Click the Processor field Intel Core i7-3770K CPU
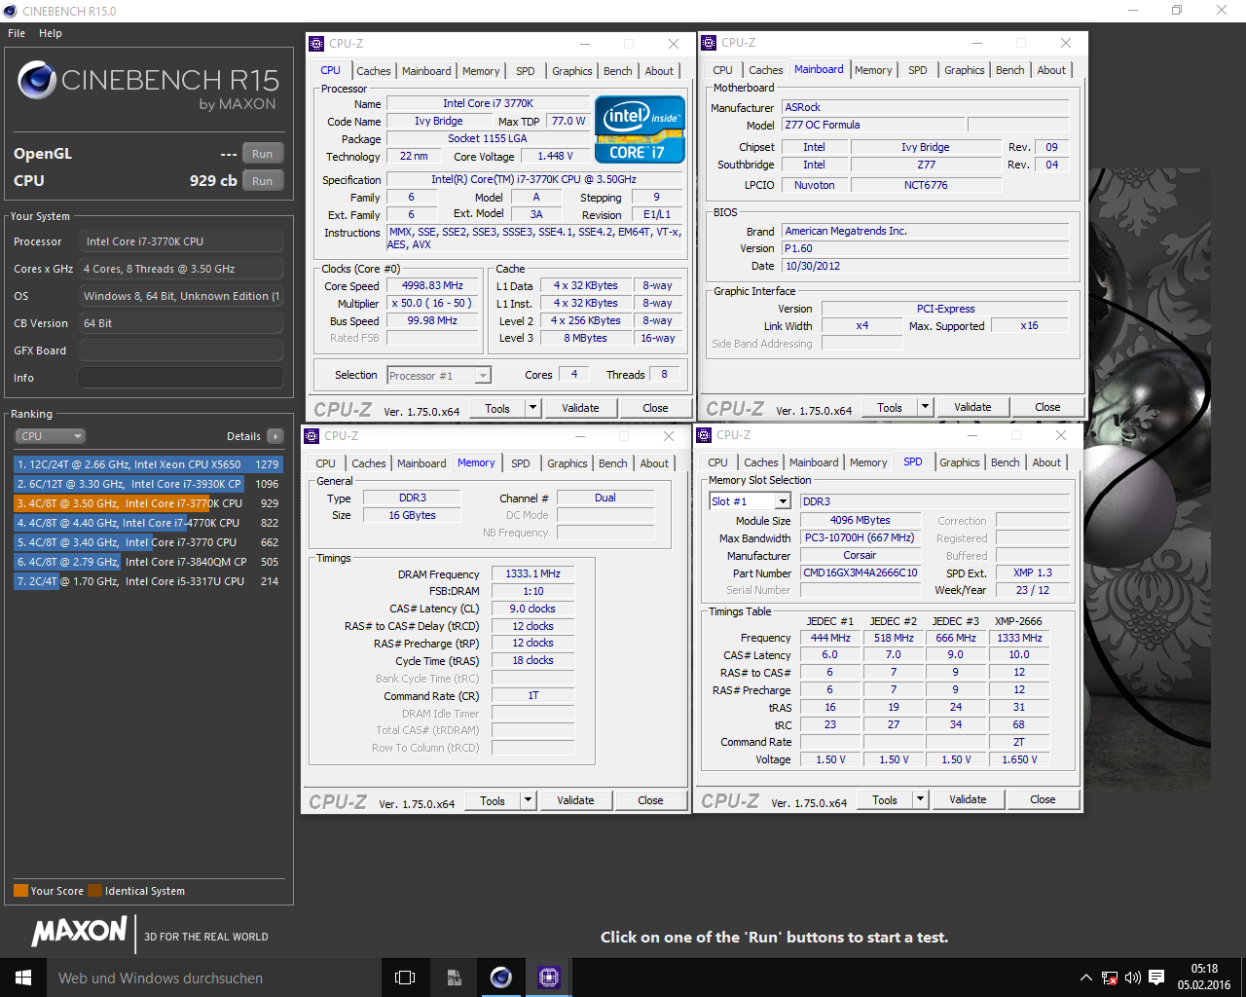Image resolution: width=1246 pixels, height=997 pixels. coord(181,241)
